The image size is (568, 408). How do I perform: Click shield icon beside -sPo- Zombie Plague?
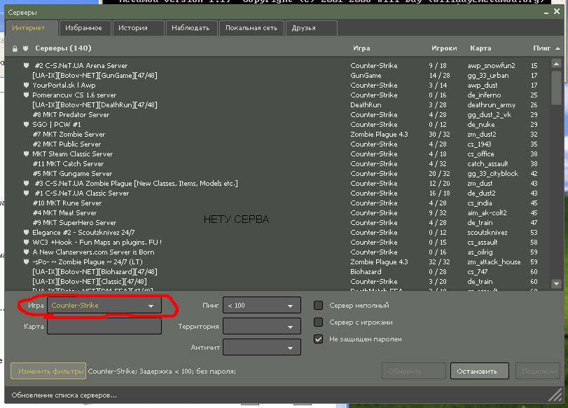pos(26,261)
